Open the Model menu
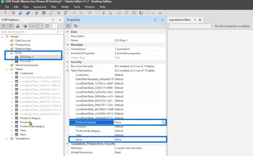This screenshot has width=253, height=156. (65, 7)
